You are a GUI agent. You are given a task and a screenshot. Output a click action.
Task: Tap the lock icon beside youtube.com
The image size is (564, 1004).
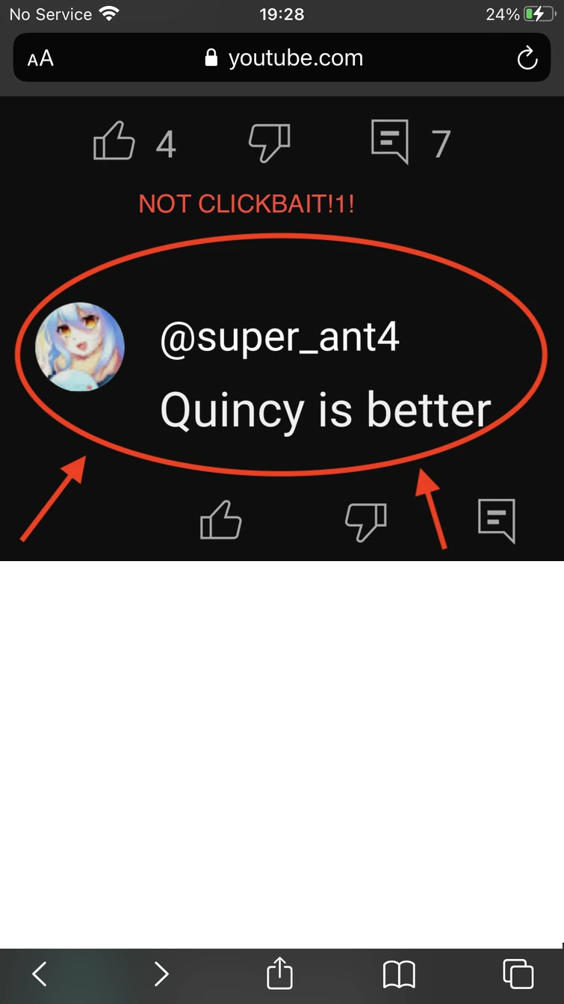click(x=211, y=58)
